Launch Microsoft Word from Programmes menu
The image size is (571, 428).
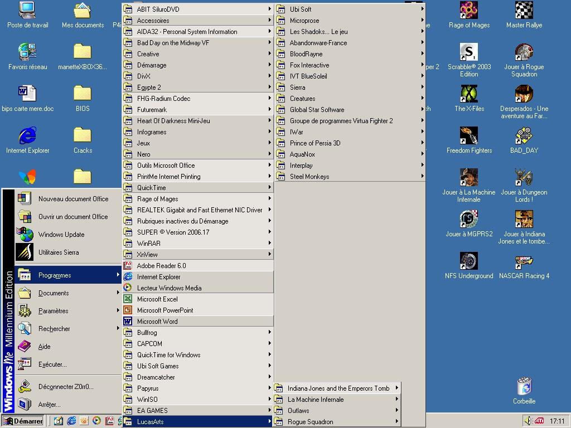[198, 322]
